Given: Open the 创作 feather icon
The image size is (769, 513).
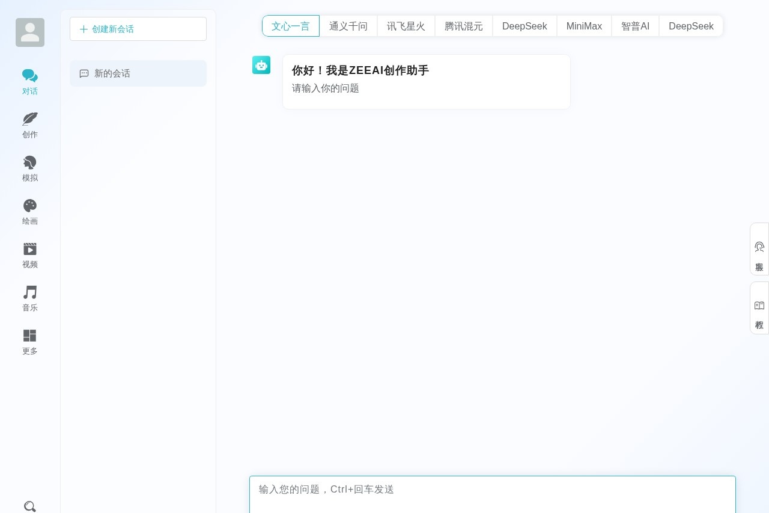Looking at the screenshot, I should 30,119.
